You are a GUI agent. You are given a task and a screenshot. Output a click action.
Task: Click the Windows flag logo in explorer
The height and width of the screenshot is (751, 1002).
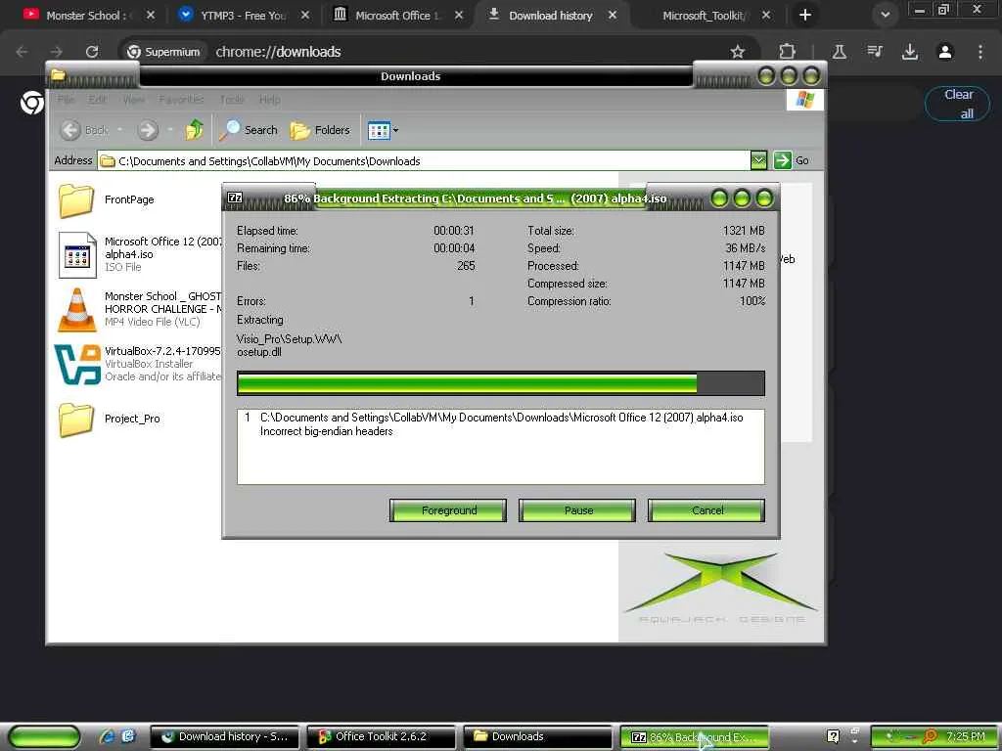[804, 100]
